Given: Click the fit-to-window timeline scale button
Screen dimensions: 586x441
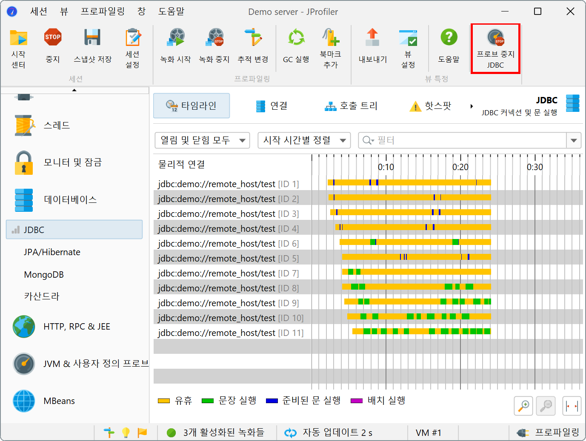Looking at the screenshot, I should click(x=572, y=405).
